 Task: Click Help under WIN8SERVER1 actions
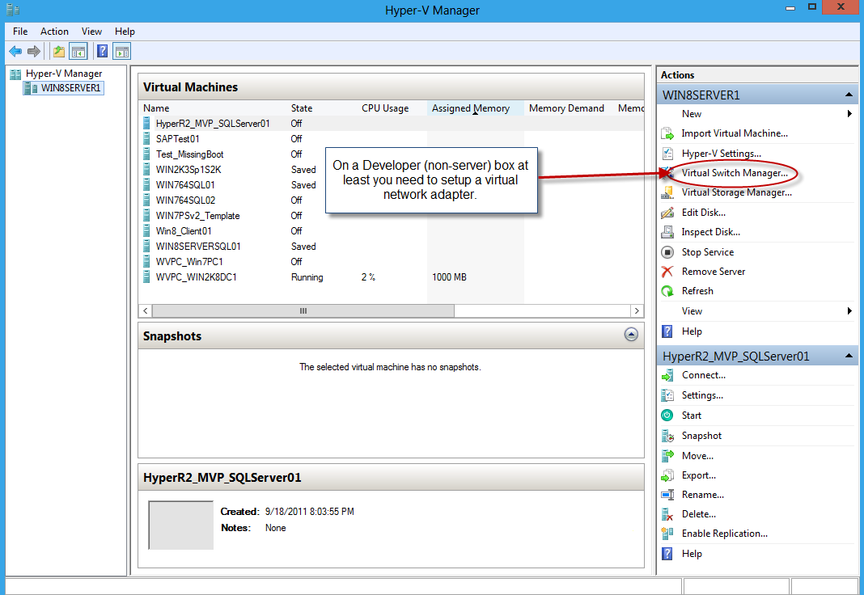(692, 331)
